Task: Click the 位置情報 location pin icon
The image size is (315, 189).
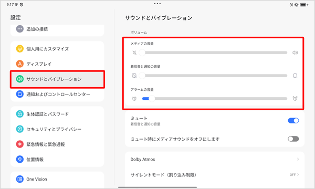Action: tap(20, 159)
